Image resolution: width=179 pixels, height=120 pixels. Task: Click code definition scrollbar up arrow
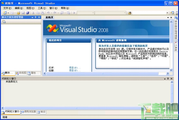point(172,82)
